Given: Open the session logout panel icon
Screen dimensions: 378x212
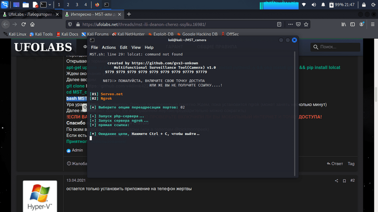Looking at the screenshot, I should [373, 5].
